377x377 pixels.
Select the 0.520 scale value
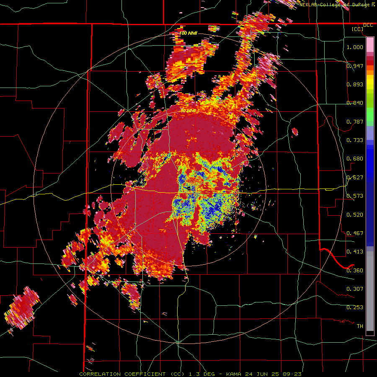pyautogui.click(x=355, y=215)
